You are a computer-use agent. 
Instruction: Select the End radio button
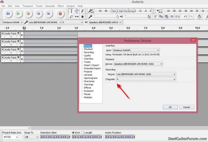coord(74,133)
